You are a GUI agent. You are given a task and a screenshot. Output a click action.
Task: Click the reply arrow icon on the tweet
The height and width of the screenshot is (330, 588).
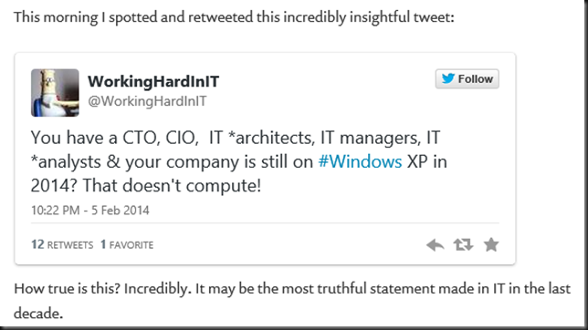click(x=435, y=245)
